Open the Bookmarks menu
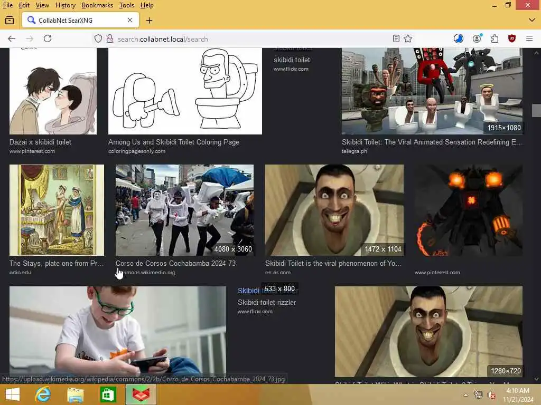This screenshot has width=541, height=405. (97, 5)
